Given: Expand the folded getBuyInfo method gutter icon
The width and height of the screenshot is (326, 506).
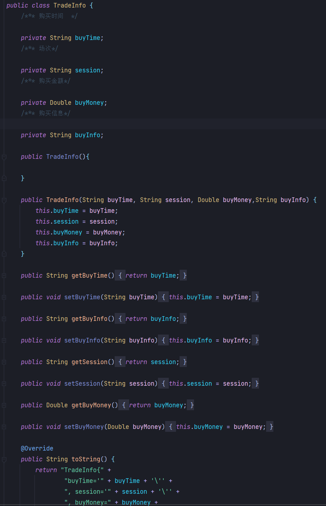Looking at the screenshot, I should 4,319.
